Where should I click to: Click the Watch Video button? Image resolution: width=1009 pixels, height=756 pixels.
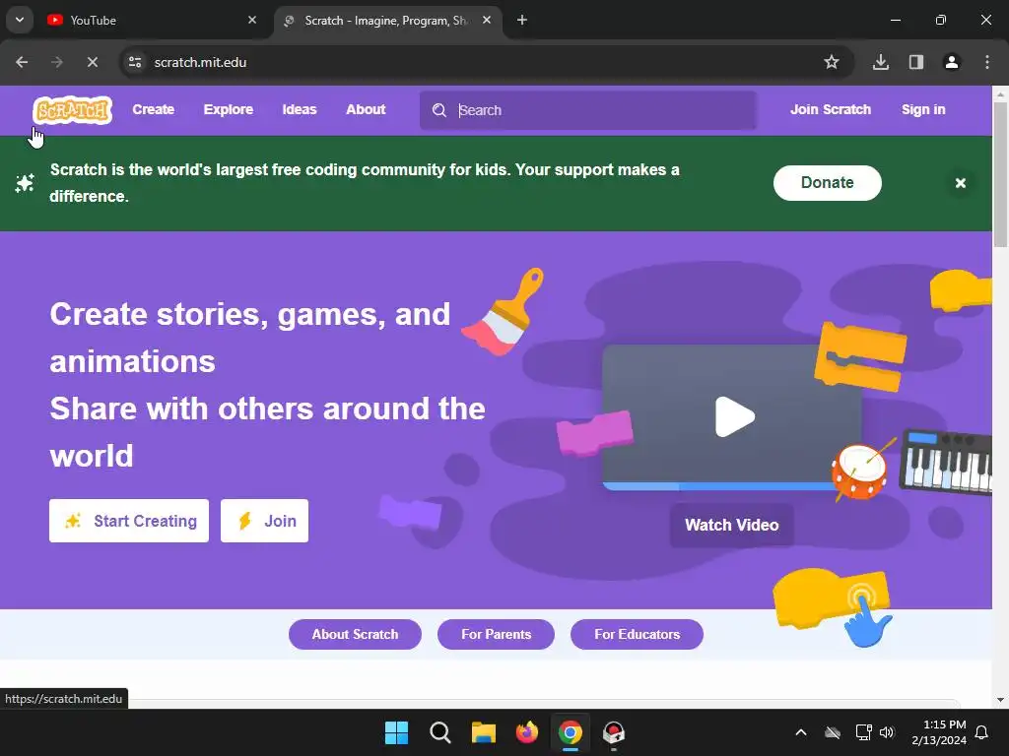pos(732,526)
